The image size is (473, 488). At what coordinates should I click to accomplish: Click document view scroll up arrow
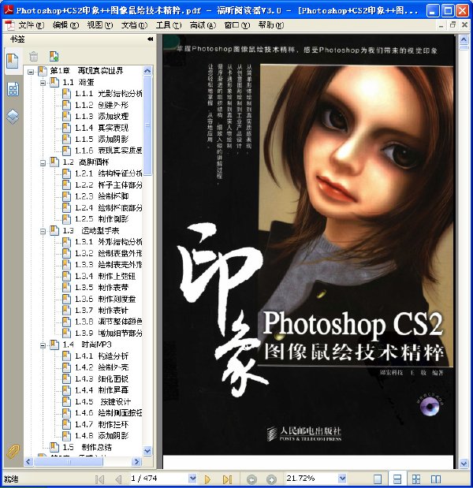point(464,39)
